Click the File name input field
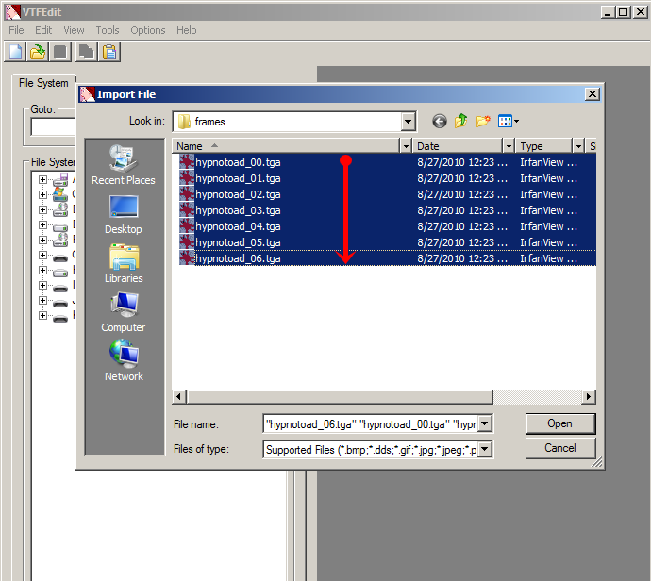 click(371, 424)
